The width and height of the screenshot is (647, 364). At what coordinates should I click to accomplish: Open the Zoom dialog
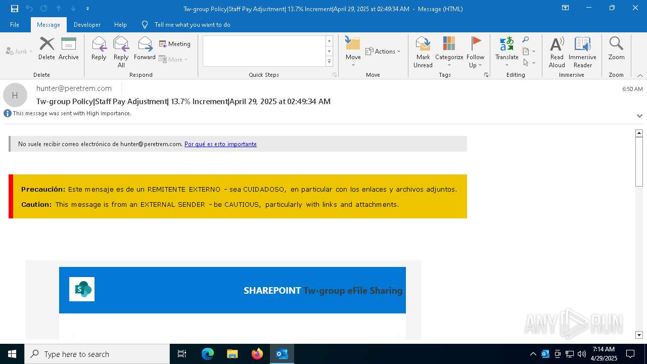pyautogui.click(x=616, y=49)
